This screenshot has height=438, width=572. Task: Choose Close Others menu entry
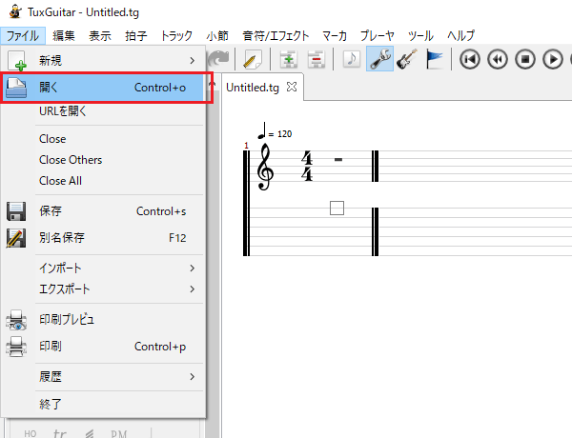click(103, 160)
